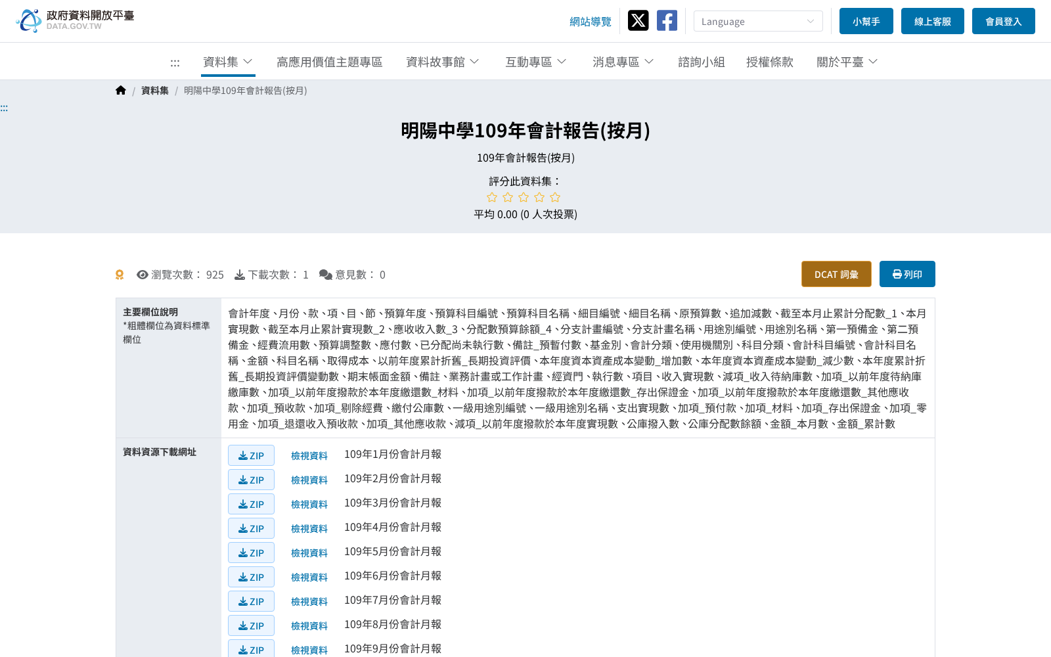Expand the 關於平臺 menu
The width and height of the screenshot is (1051, 657).
click(x=847, y=62)
